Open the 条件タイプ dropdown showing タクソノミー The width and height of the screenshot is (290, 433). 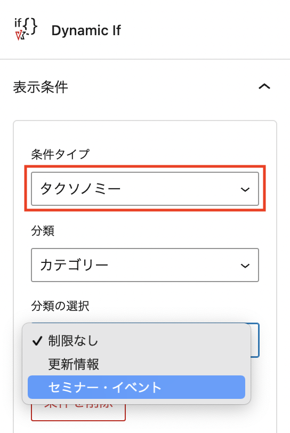pyautogui.click(x=144, y=189)
